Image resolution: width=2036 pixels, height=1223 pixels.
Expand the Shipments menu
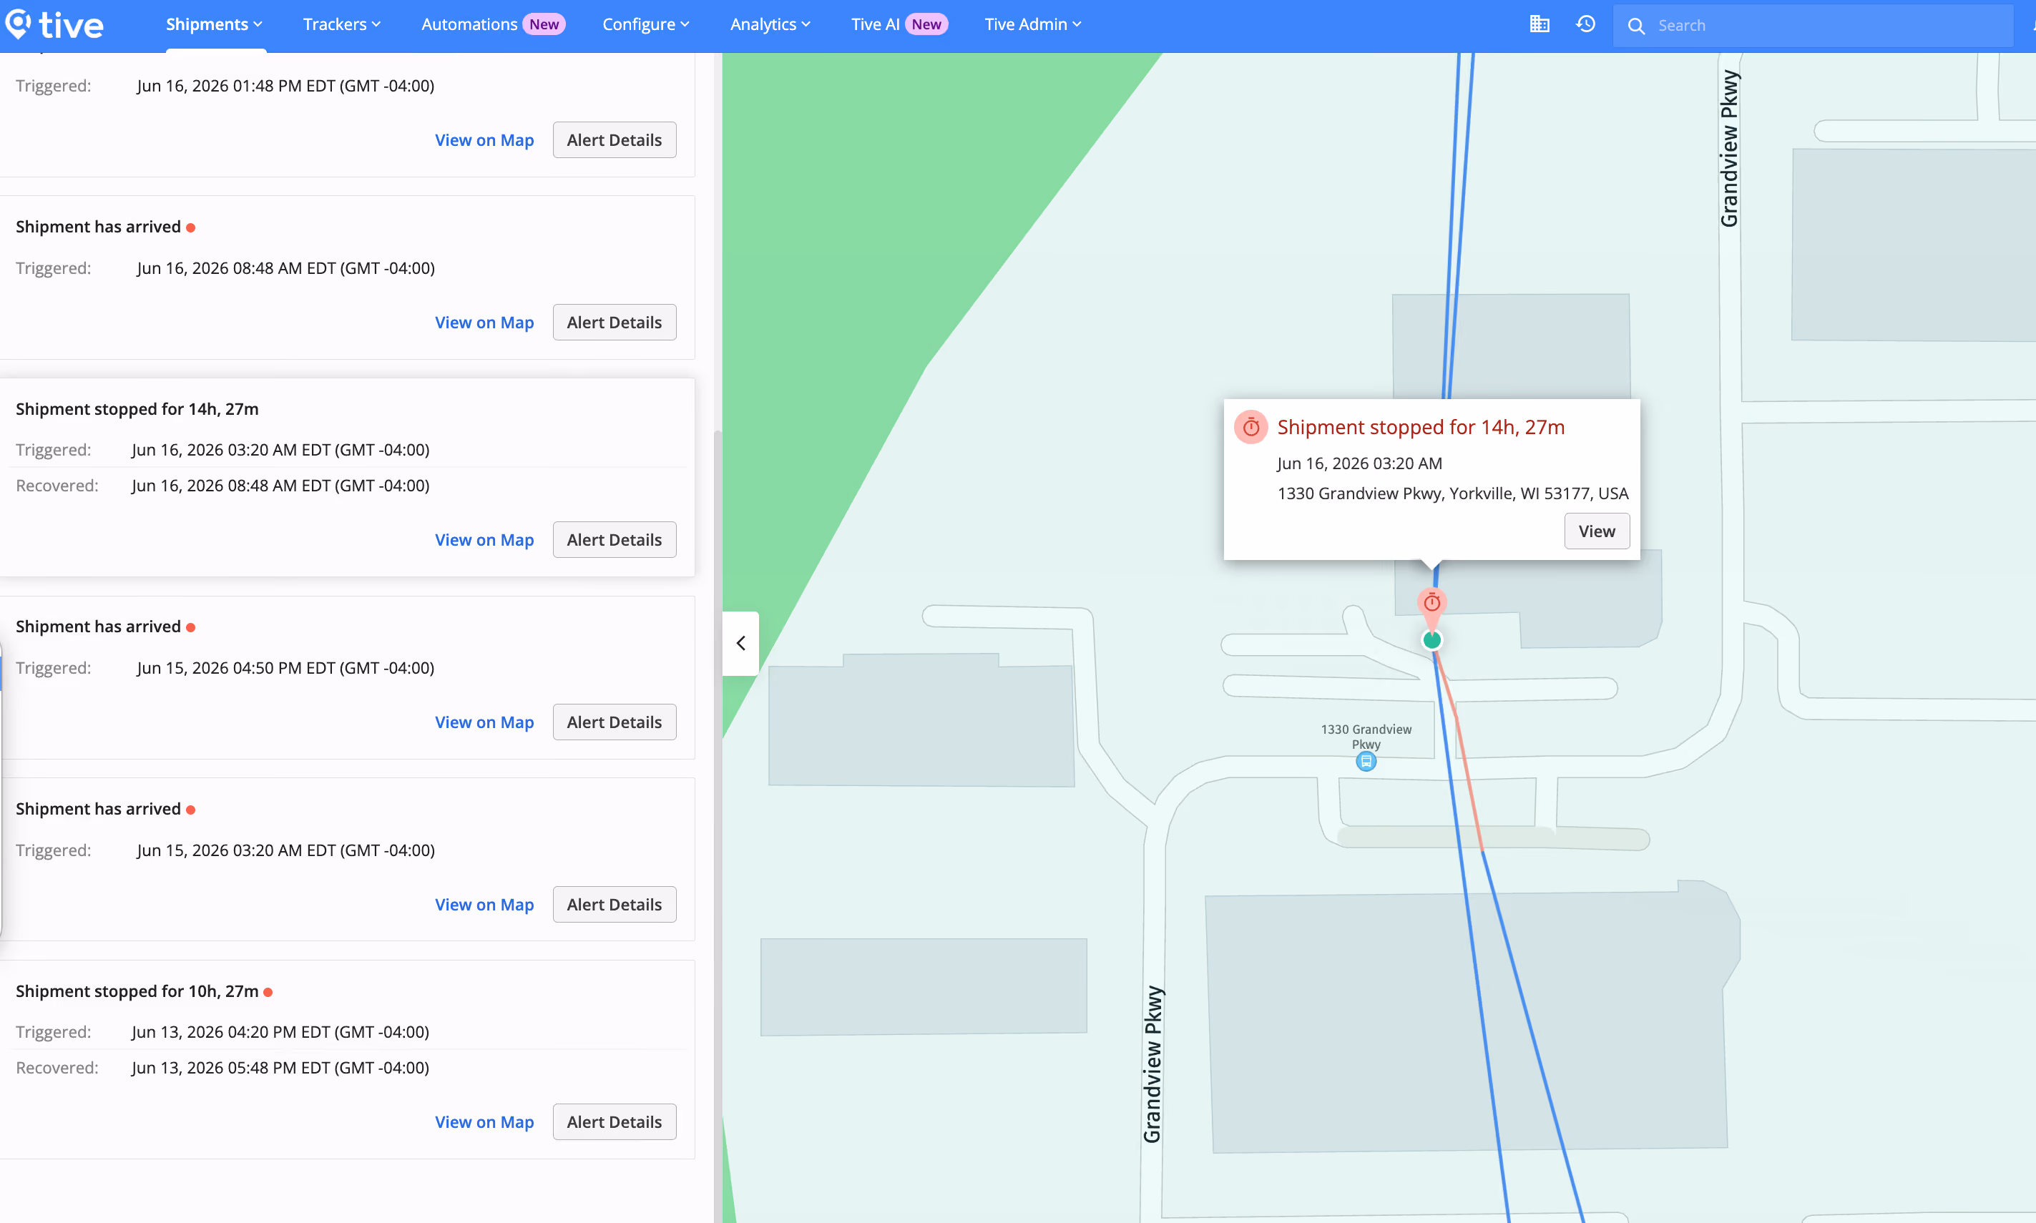click(x=215, y=25)
